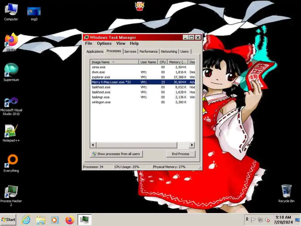Maximize the Task Manager window

pos(191,37)
